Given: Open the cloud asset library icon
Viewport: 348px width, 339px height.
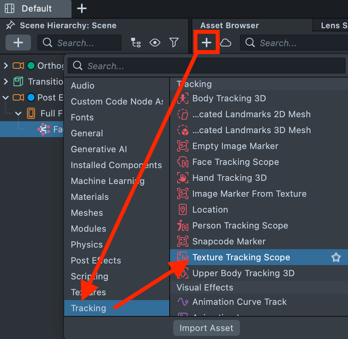Looking at the screenshot, I should pos(226,43).
